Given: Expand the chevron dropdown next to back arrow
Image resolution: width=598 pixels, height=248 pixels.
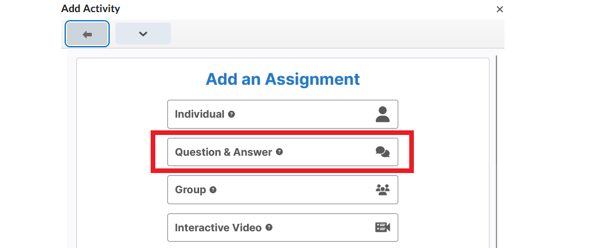Looking at the screenshot, I should (x=143, y=33).
